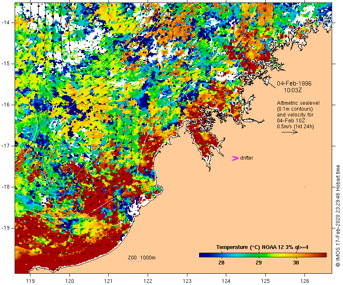
Task: Click the '(0.1m contours)' text
Action: tap(294, 109)
